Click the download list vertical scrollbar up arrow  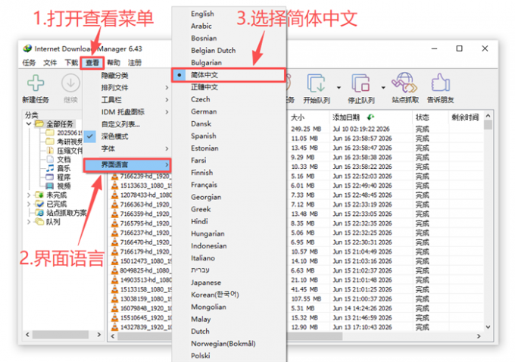click(488, 116)
